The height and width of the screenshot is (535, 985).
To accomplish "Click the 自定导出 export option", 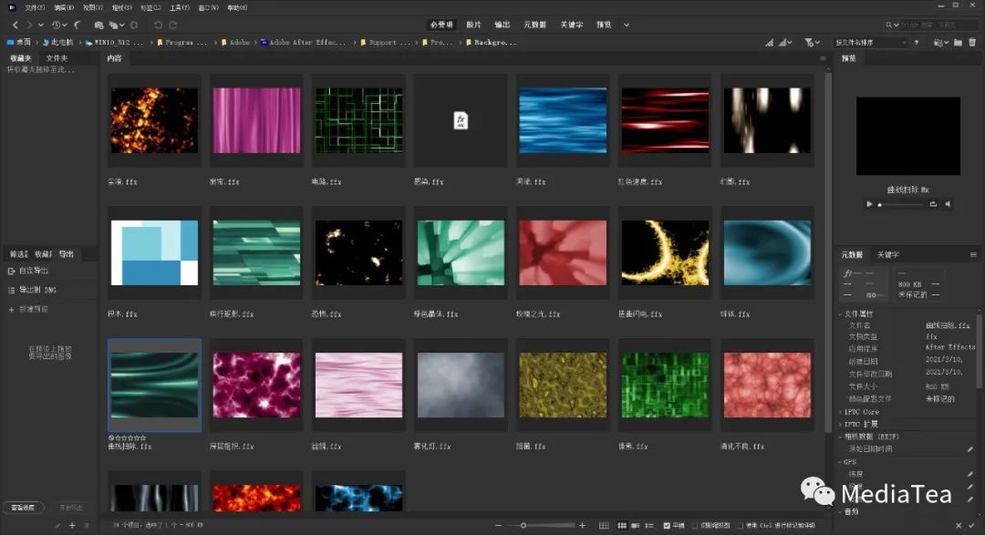I will coord(34,271).
